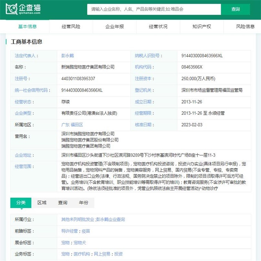The width and height of the screenshot is (261, 261).
Task: Switch to the 风险信息 tab
Action: (x=245, y=26)
